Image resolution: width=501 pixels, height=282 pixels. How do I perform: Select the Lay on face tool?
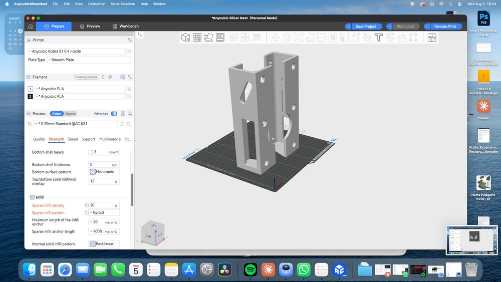(x=310, y=38)
